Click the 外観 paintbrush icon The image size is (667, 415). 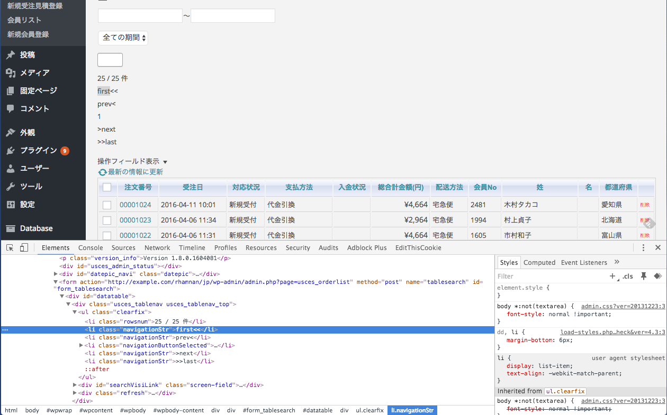[x=11, y=133]
